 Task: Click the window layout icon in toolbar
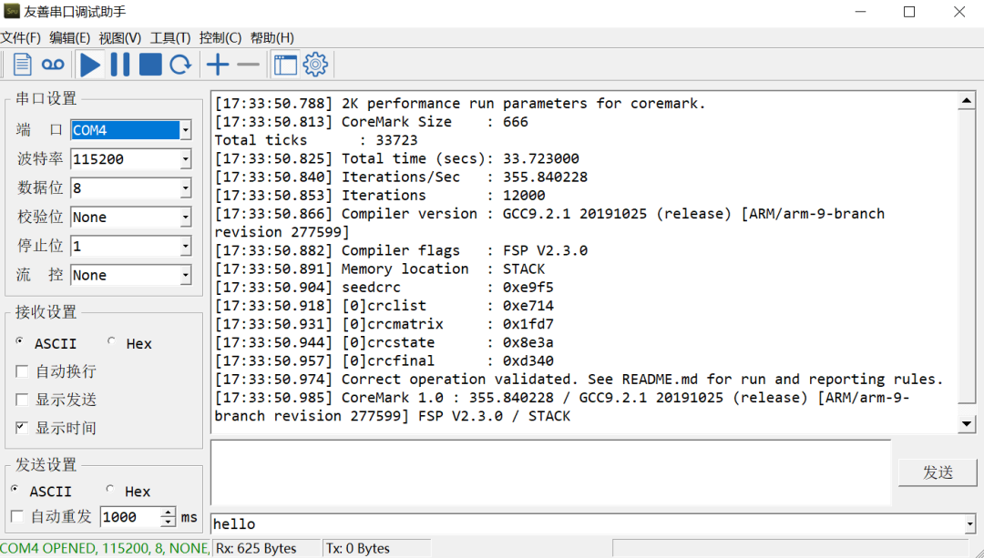point(285,65)
